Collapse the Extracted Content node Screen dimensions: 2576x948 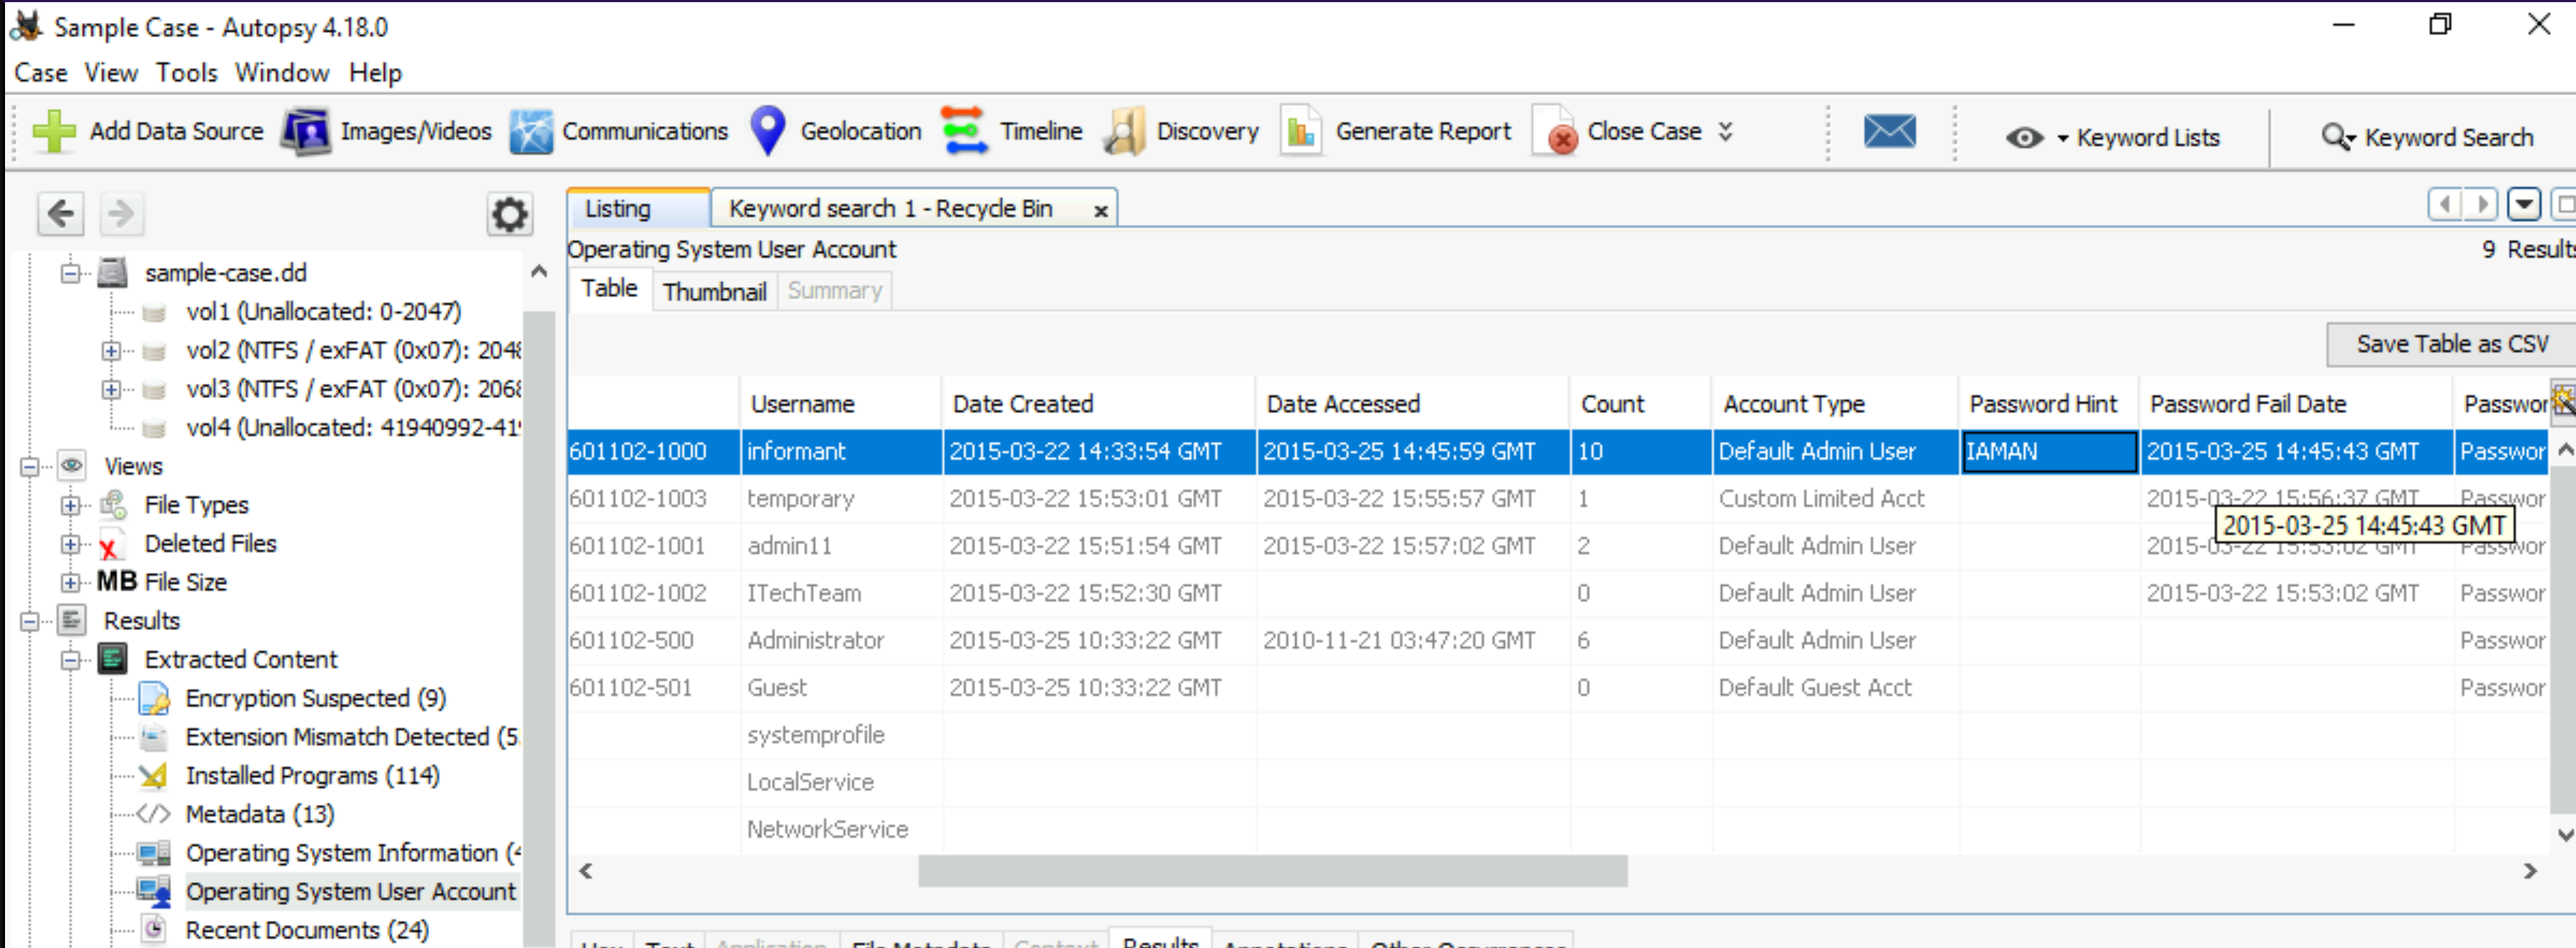pyautogui.click(x=70, y=659)
